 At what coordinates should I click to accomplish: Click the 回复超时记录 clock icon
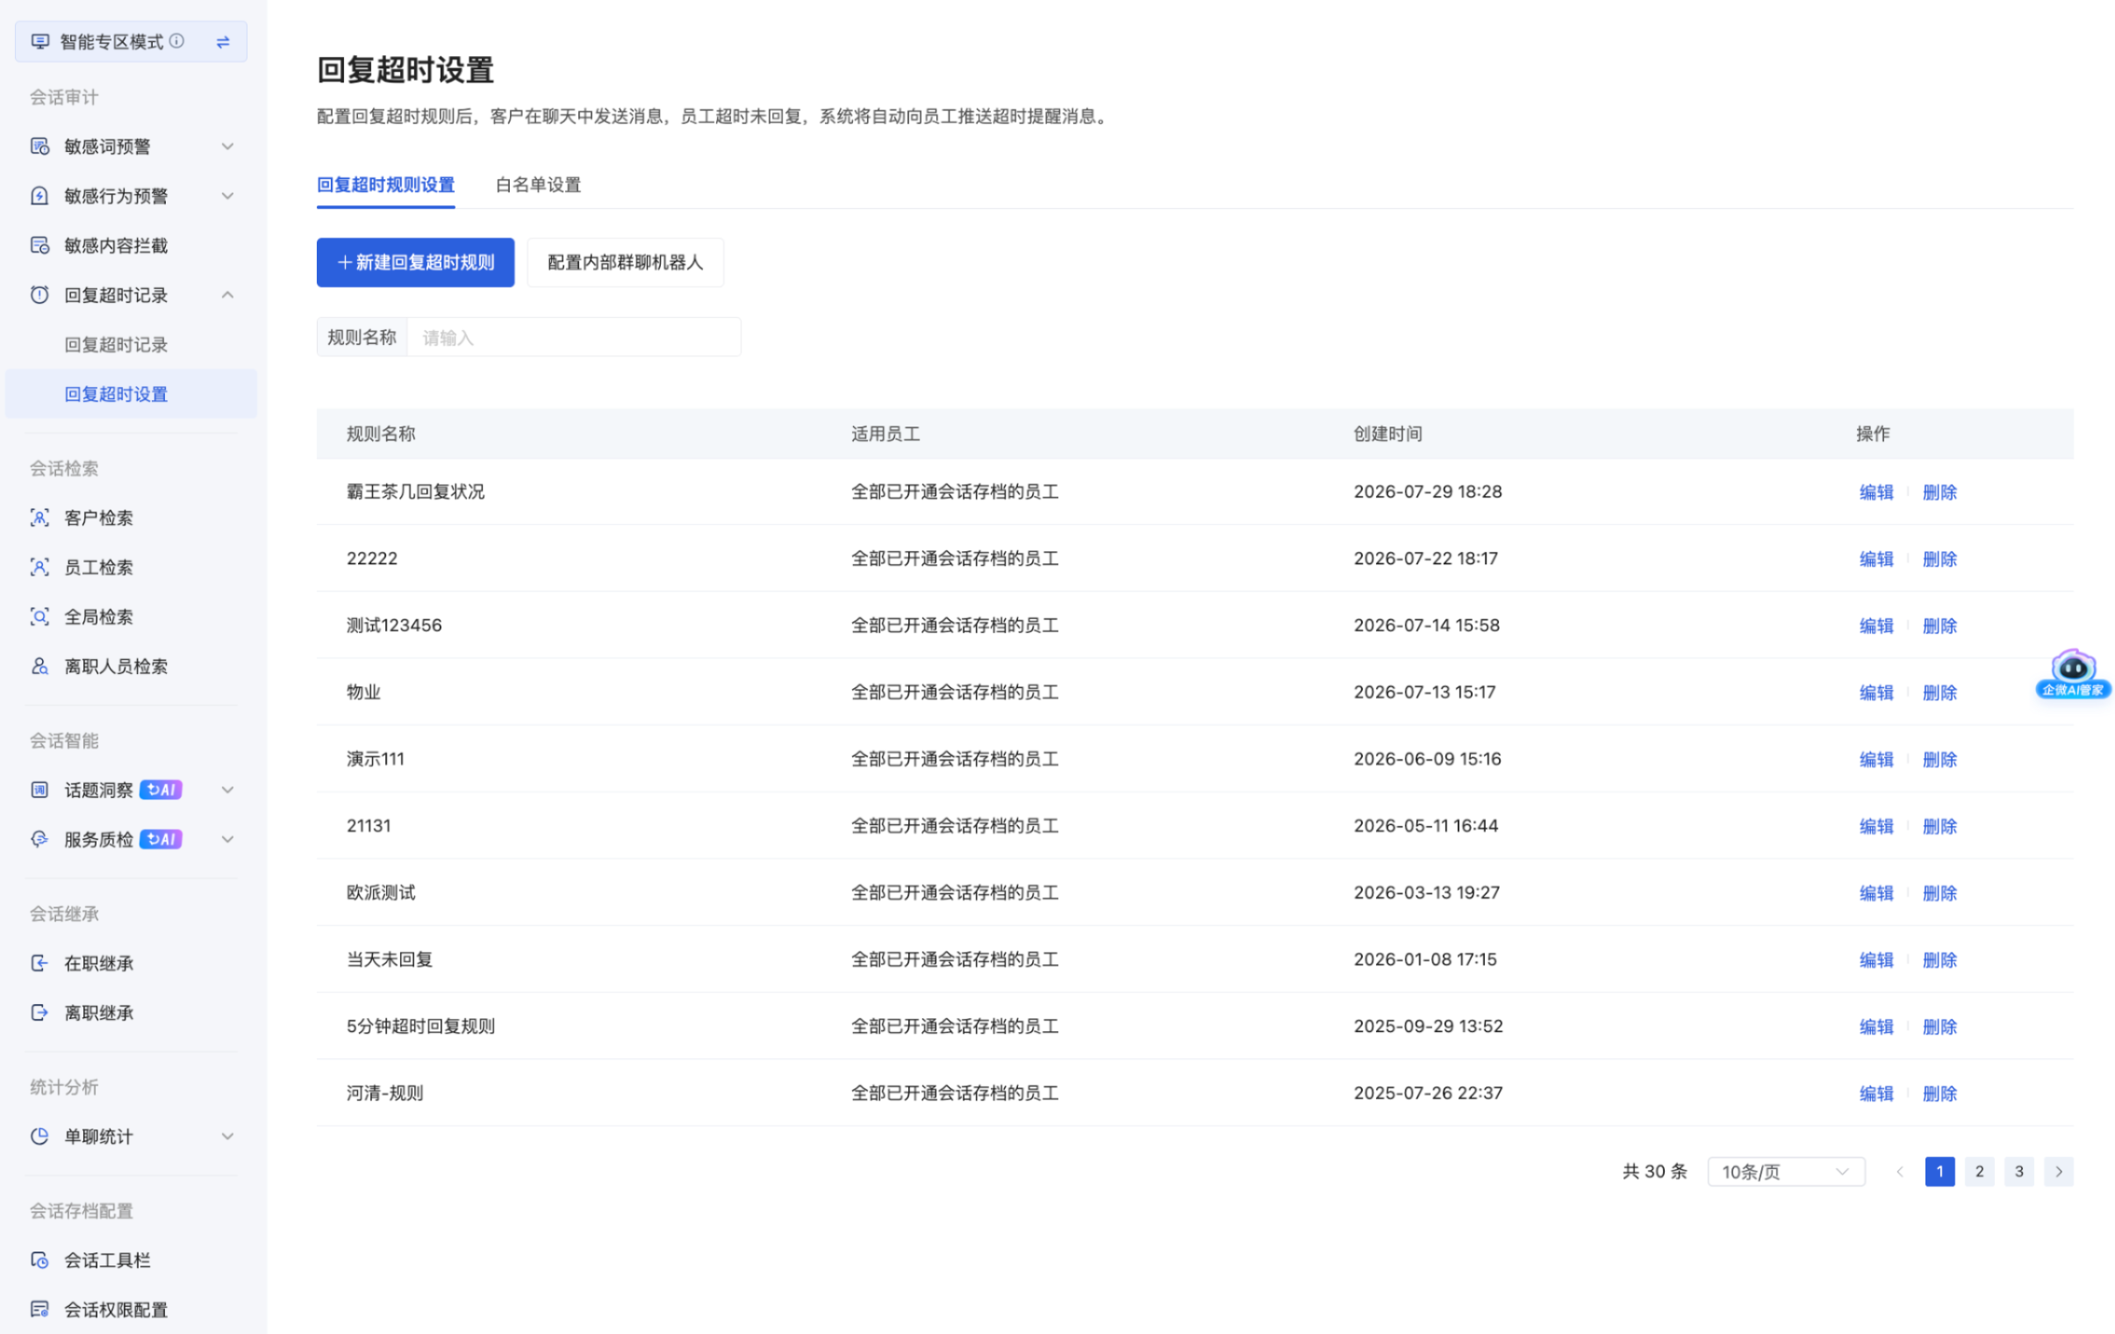[39, 295]
